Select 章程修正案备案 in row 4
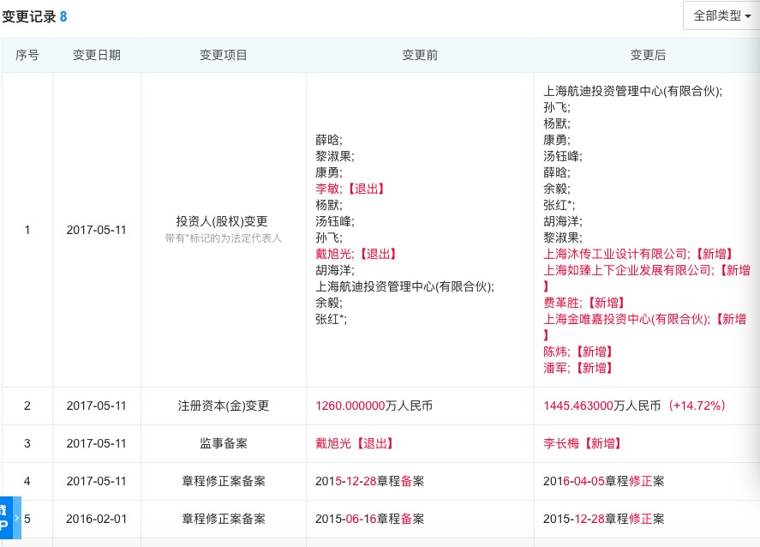The height and width of the screenshot is (547, 760). click(224, 481)
